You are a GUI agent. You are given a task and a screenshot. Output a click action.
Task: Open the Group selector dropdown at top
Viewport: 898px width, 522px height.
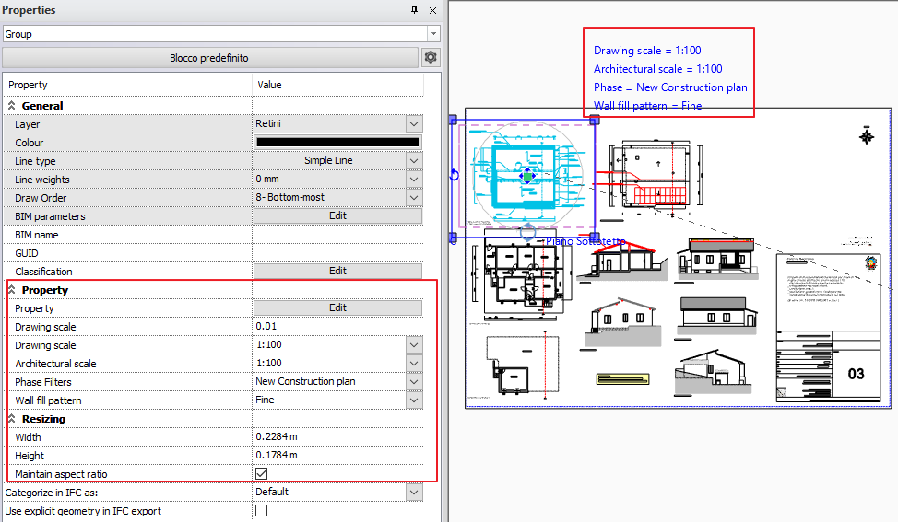click(x=433, y=34)
